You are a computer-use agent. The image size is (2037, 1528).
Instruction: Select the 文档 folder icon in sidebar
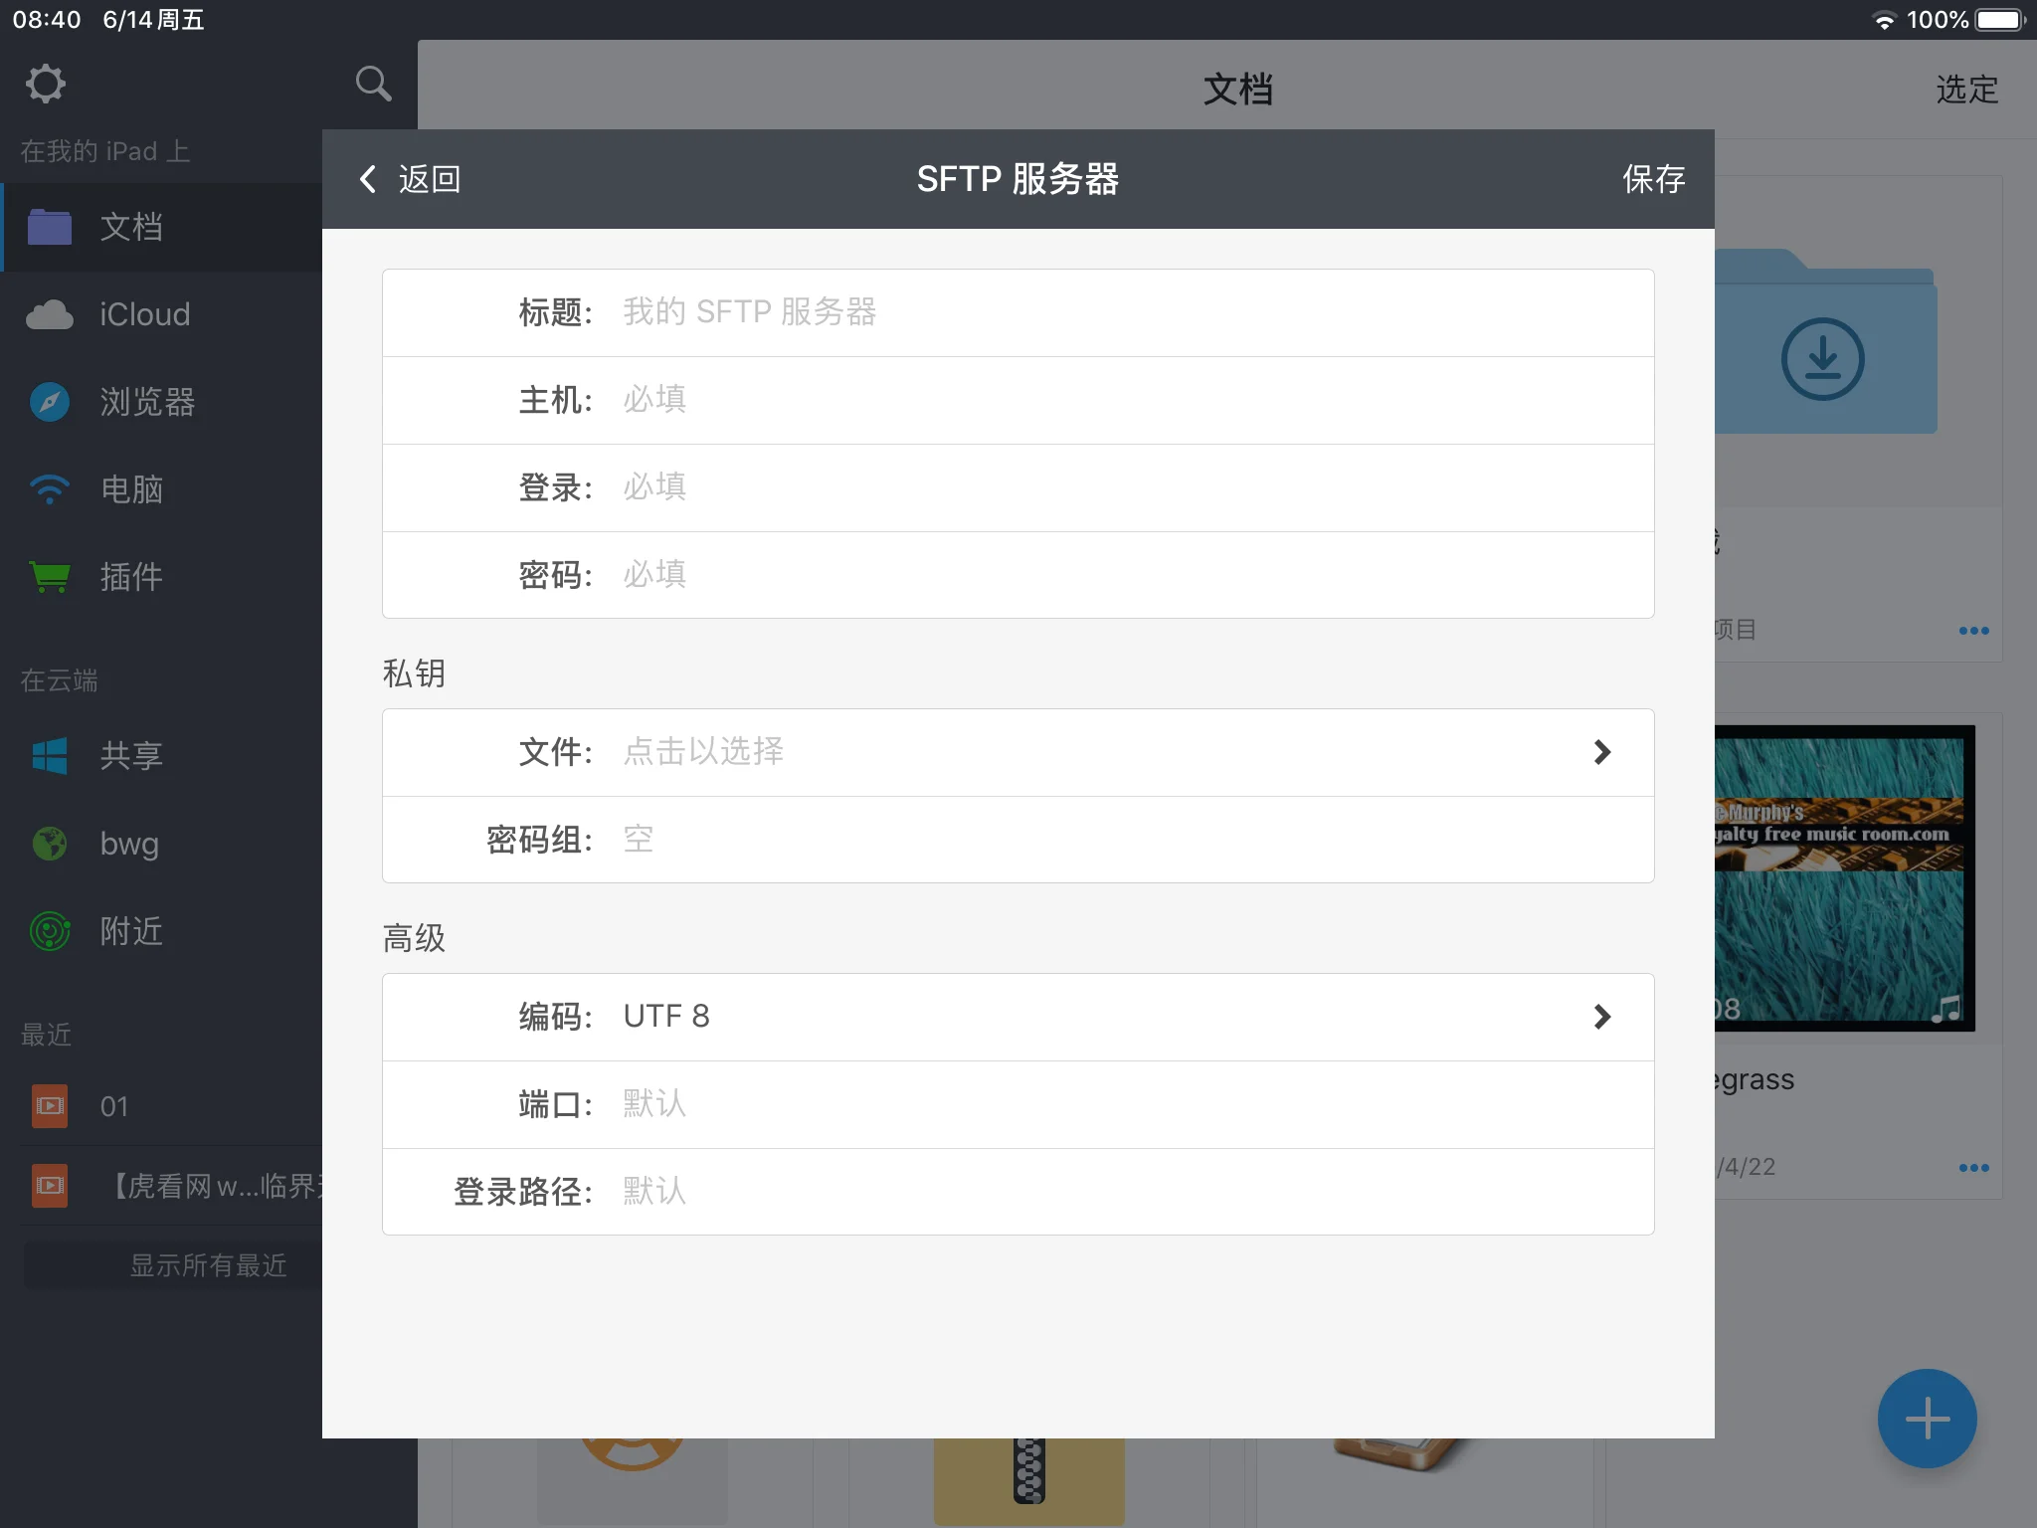tap(50, 227)
